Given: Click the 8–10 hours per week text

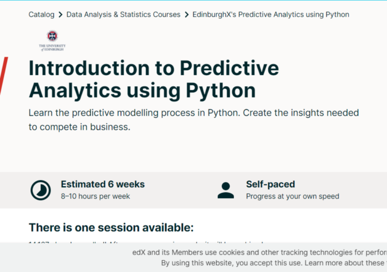Looking at the screenshot, I should (x=95, y=196).
